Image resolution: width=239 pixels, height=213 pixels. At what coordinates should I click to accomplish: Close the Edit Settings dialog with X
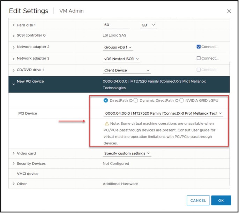click(229, 11)
